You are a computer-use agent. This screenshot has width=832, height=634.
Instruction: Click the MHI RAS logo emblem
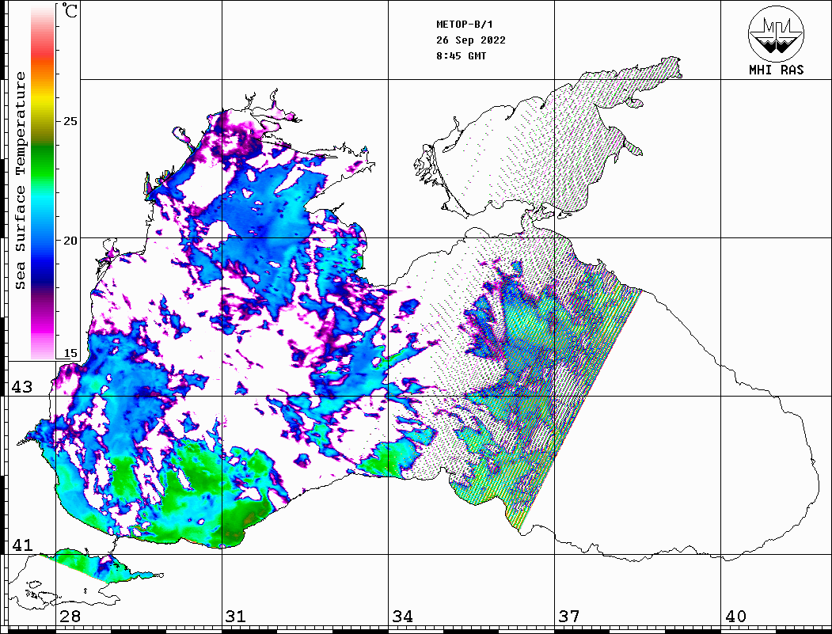pyautogui.click(x=777, y=33)
